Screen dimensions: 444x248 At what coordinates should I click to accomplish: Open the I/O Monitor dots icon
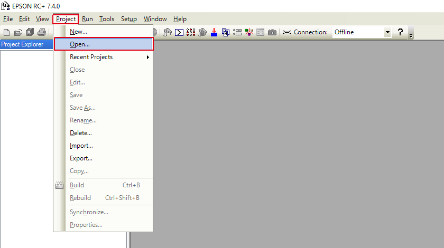tap(191, 32)
